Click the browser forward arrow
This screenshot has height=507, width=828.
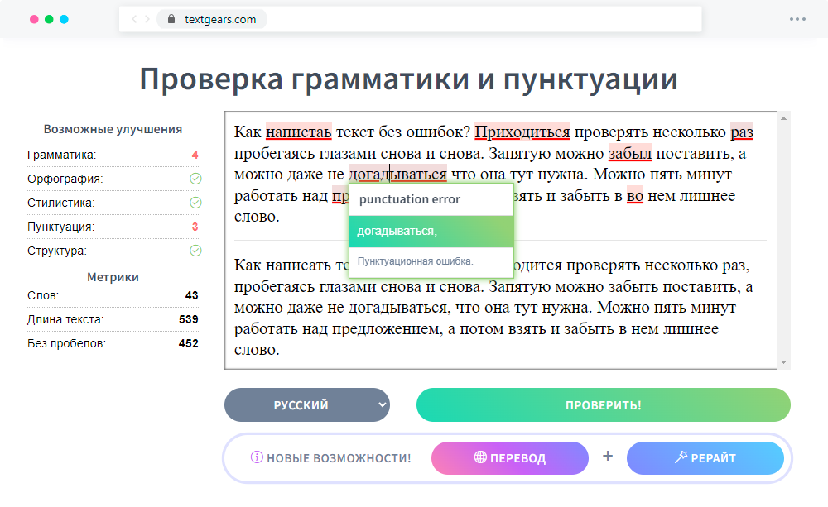pos(146,18)
